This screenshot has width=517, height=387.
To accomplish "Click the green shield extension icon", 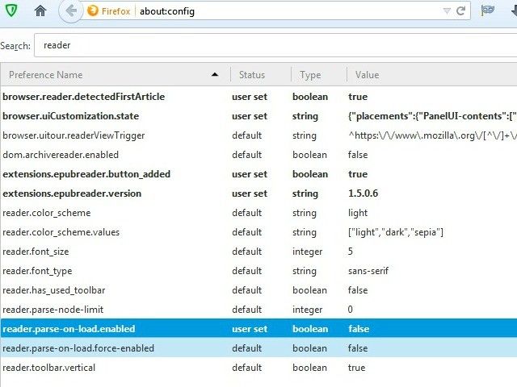I will pyautogui.click(x=9, y=11).
